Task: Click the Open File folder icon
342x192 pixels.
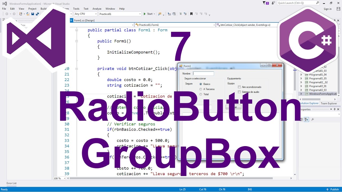Action: tap(28, 14)
